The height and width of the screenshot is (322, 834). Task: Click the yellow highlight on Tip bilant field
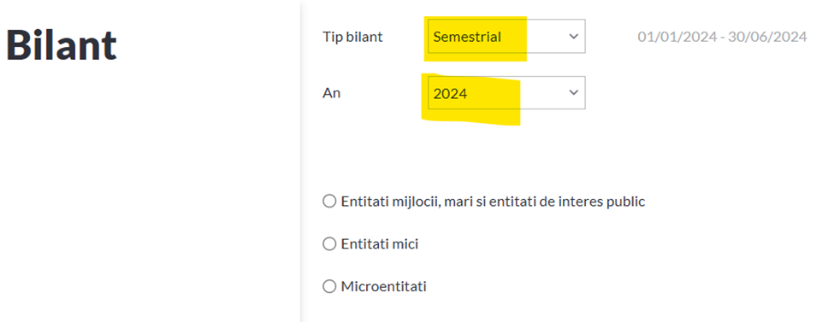pos(475,38)
